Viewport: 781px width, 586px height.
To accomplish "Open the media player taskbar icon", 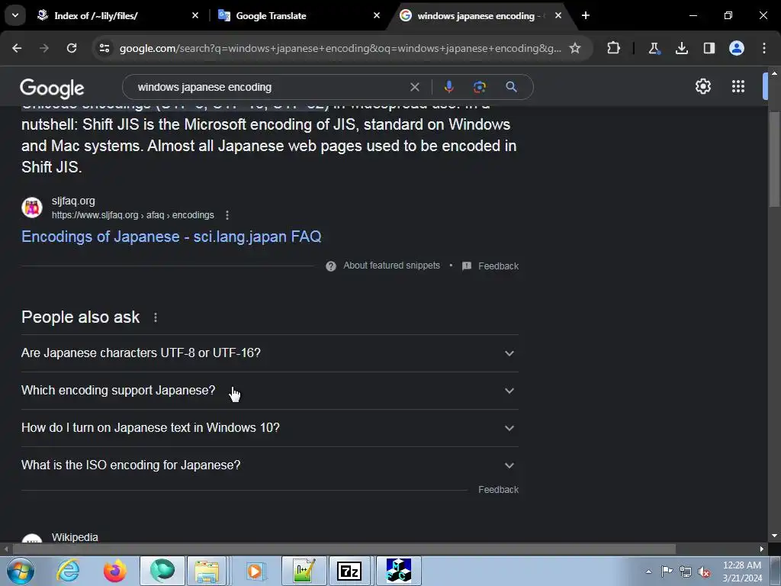I will pos(256,571).
